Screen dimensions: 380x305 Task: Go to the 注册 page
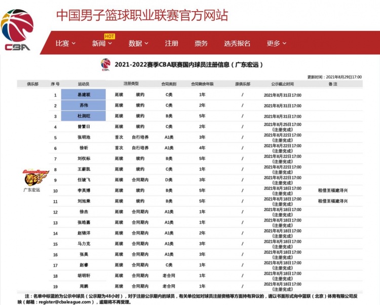(x=172, y=43)
